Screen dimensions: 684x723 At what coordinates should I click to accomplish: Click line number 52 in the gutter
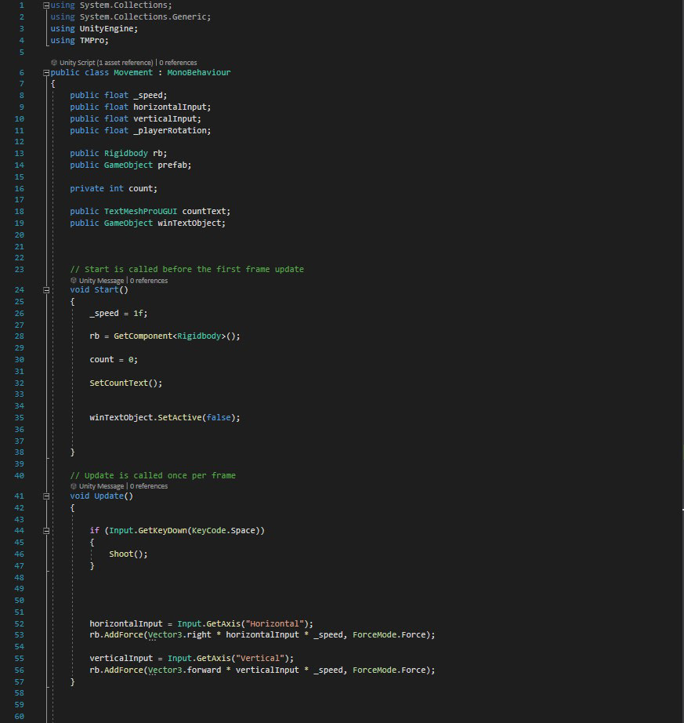19,624
